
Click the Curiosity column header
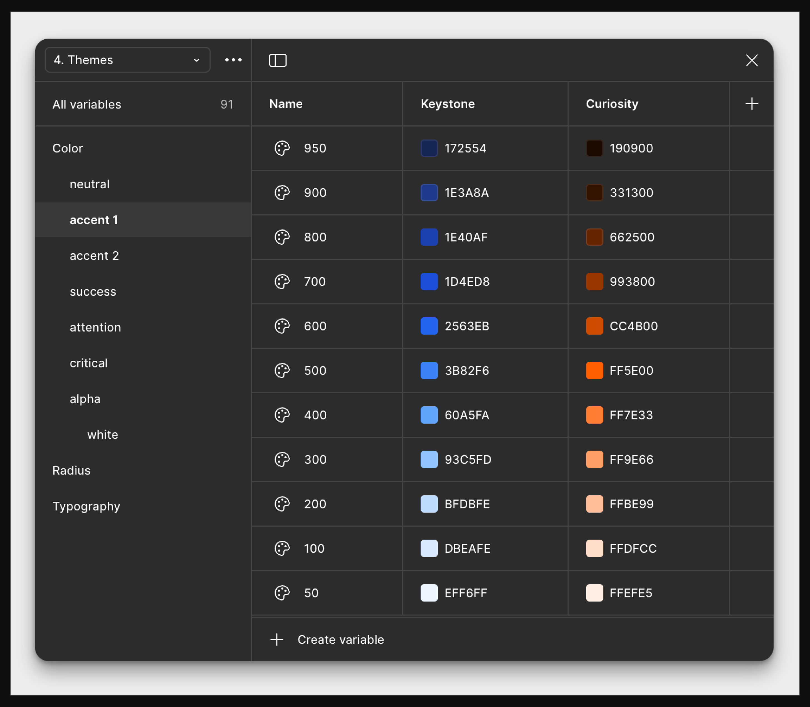[612, 104]
